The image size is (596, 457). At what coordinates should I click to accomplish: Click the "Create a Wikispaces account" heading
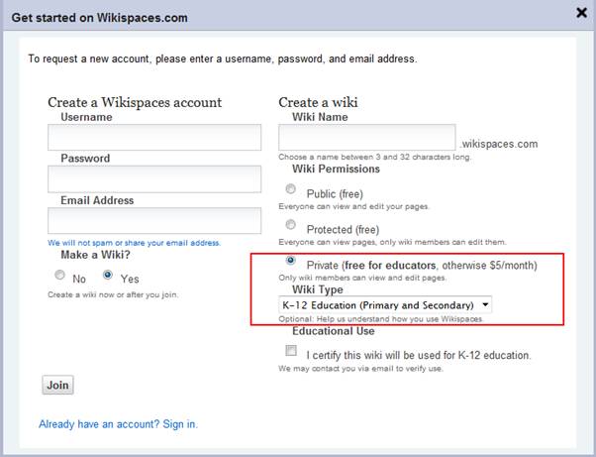click(x=135, y=102)
